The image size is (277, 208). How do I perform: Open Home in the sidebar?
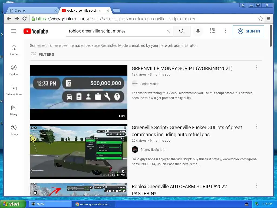point(14,50)
